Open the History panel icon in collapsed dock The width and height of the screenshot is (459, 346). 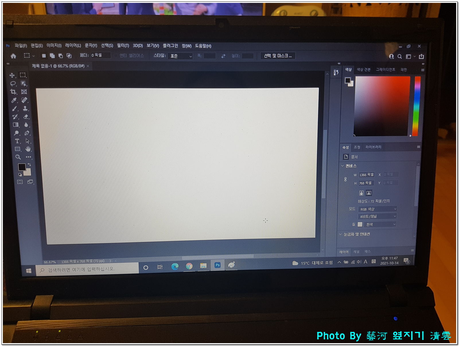pyautogui.click(x=336, y=72)
